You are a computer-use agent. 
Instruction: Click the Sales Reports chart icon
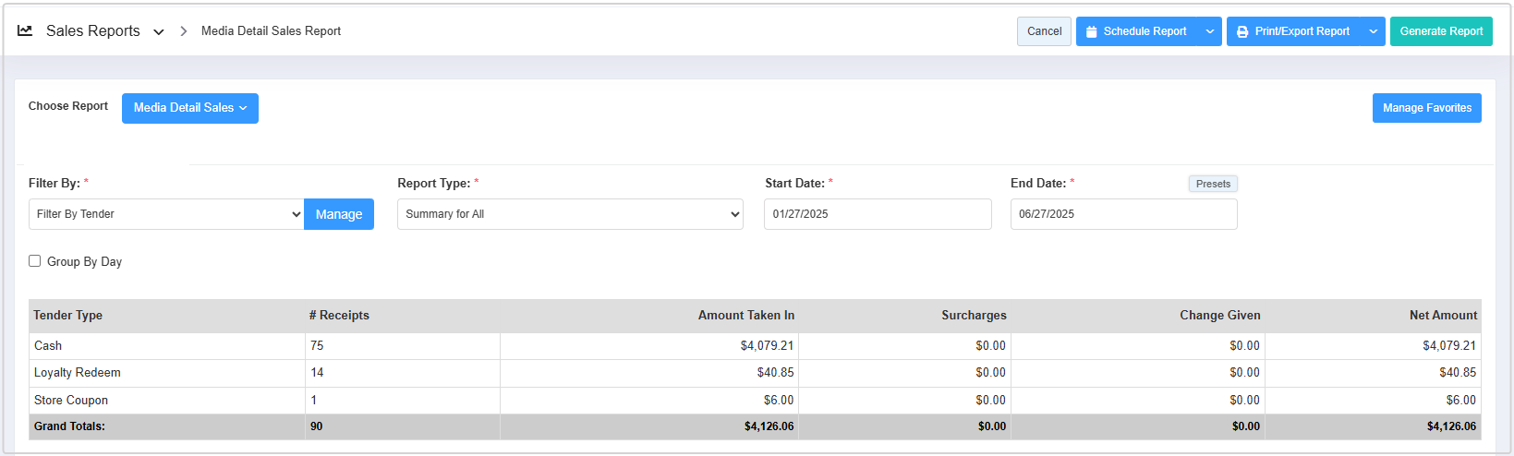[25, 30]
